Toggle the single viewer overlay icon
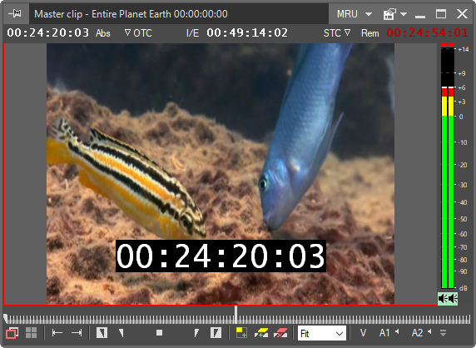This screenshot has height=348, width=476. [x=12, y=333]
